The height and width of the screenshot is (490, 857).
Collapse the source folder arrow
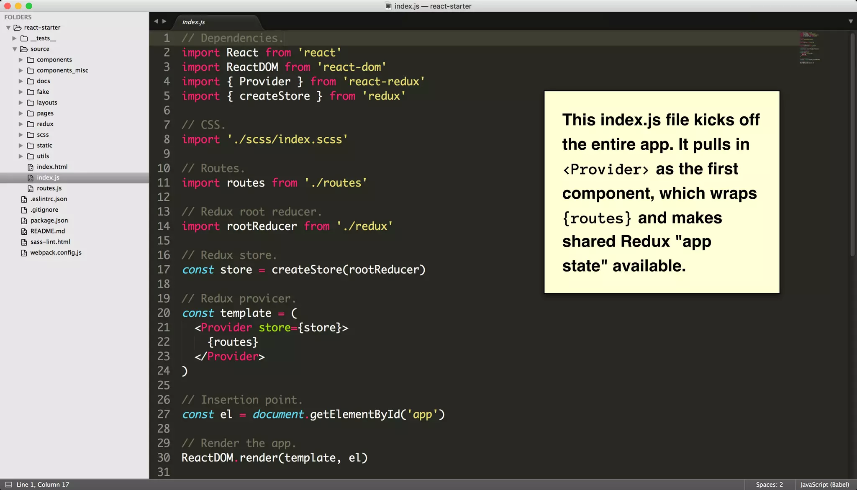click(15, 49)
